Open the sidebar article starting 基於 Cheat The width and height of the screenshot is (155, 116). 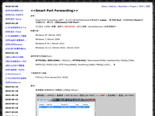coord(13,32)
